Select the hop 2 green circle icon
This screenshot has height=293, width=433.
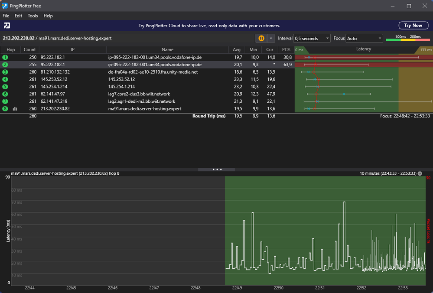[x=5, y=65]
